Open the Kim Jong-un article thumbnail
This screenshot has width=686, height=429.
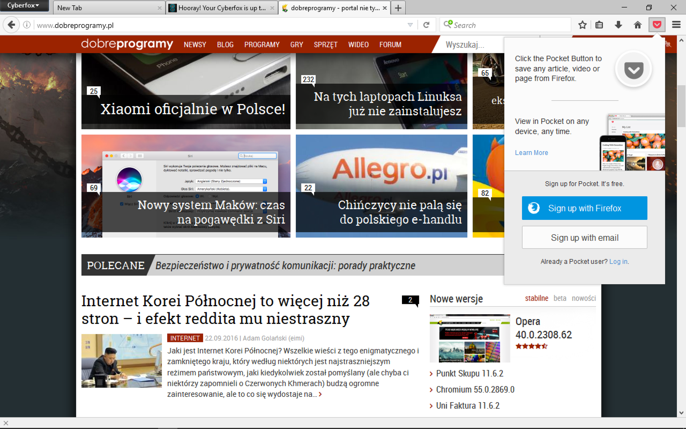click(x=121, y=360)
